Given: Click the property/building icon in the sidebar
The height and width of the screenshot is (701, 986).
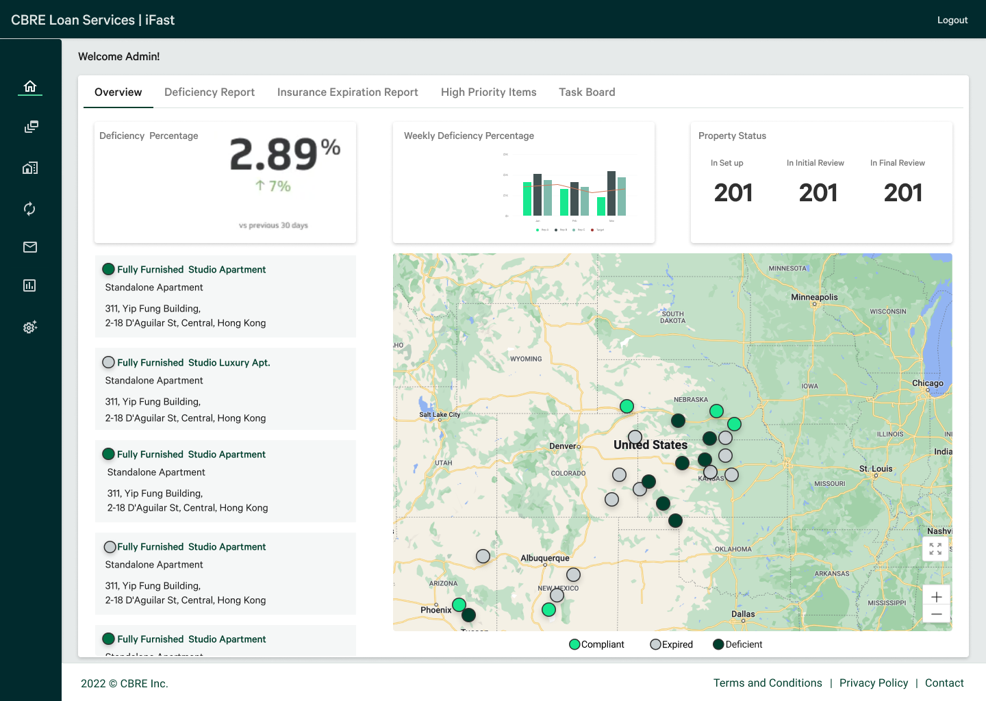Looking at the screenshot, I should (x=30, y=168).
